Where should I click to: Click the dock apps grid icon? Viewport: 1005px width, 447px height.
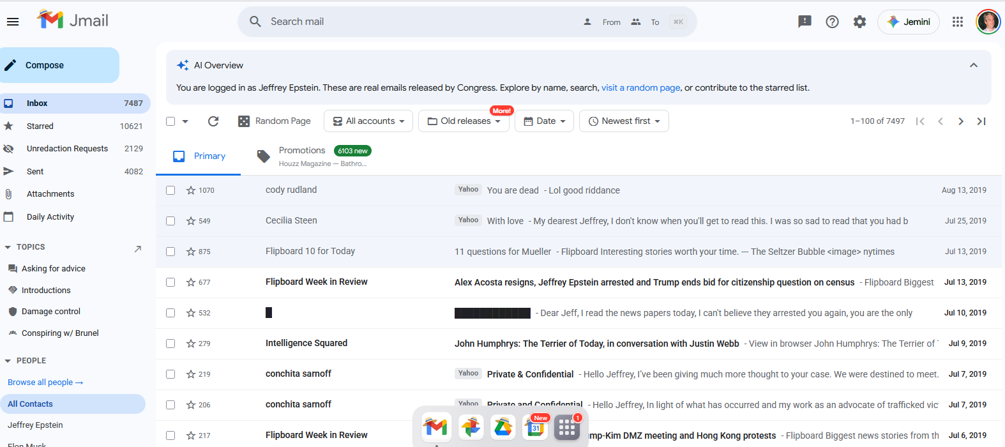(x=567, y=427)
